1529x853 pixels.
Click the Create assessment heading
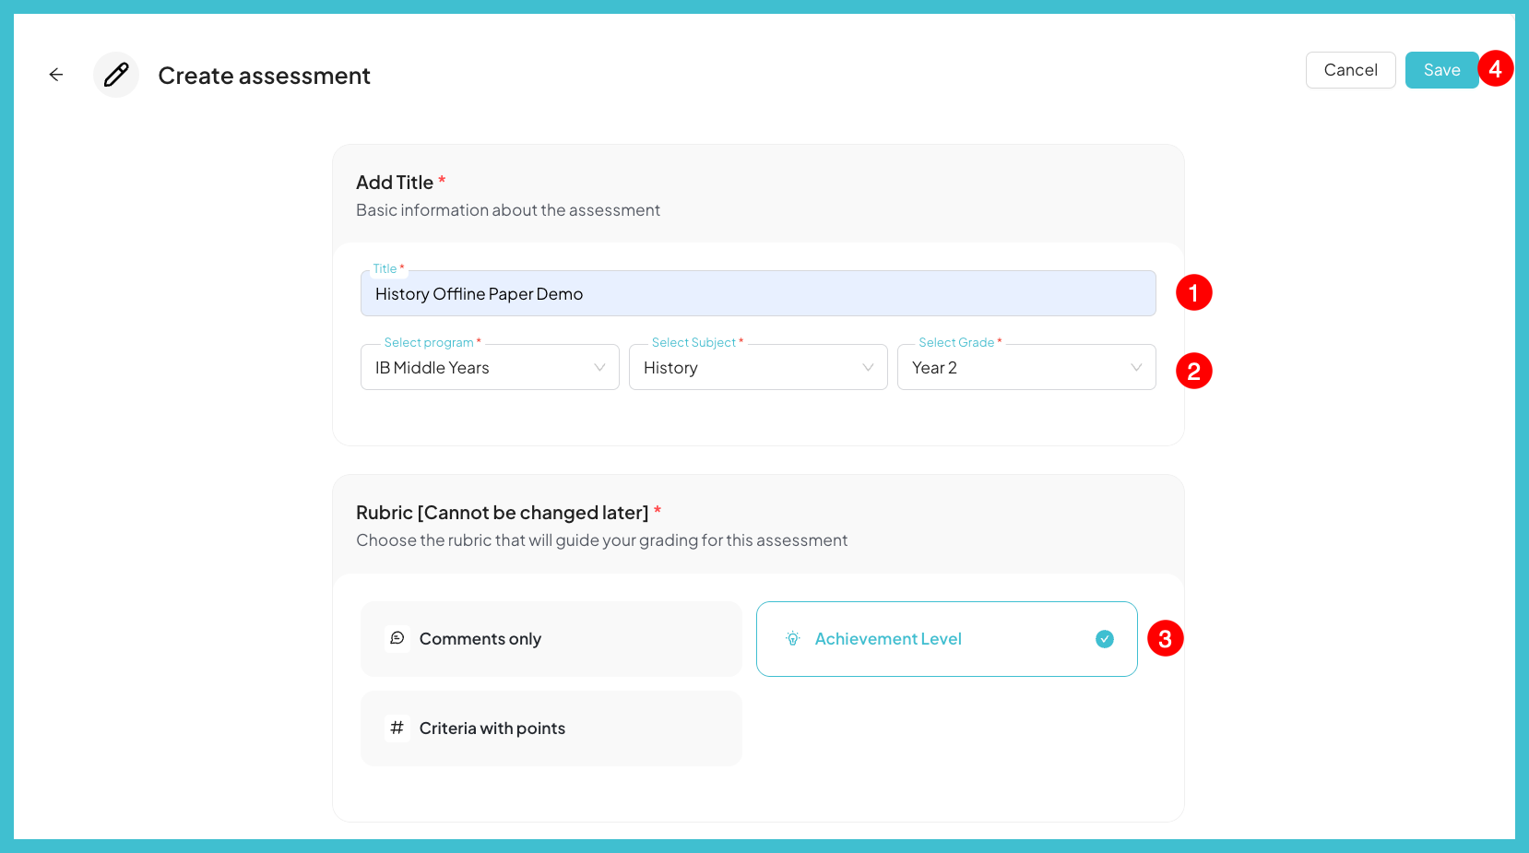[264, 76]
